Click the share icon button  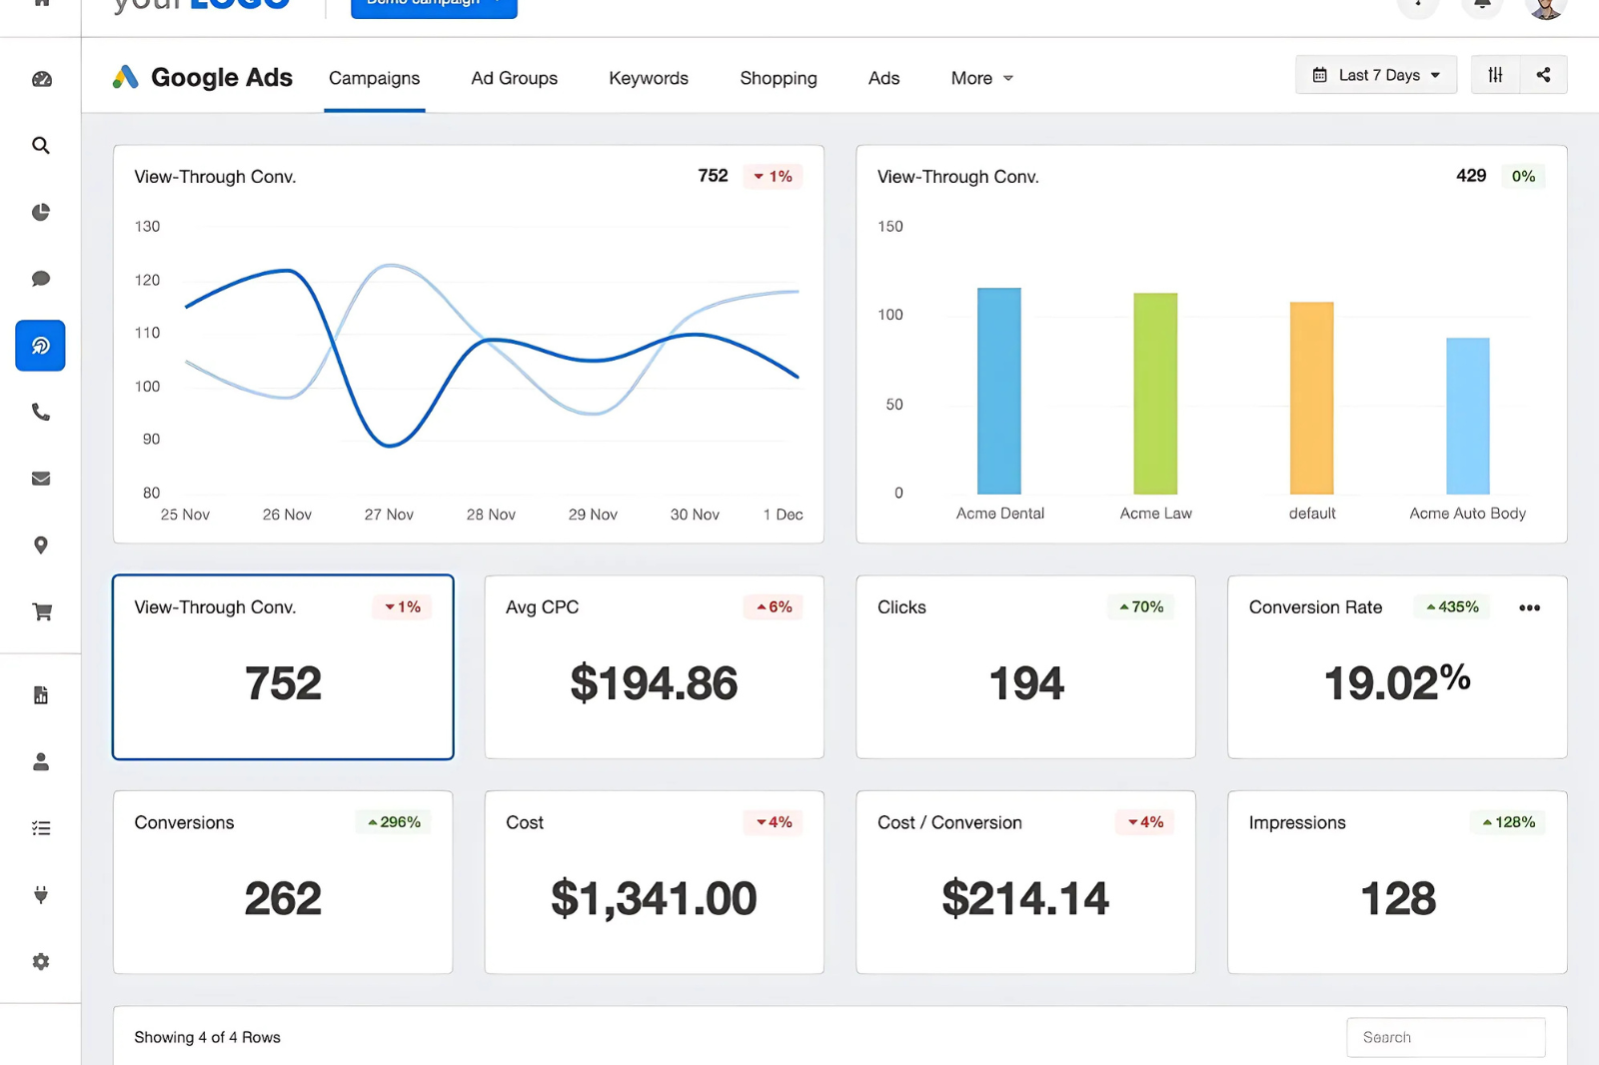[1543, 75]
